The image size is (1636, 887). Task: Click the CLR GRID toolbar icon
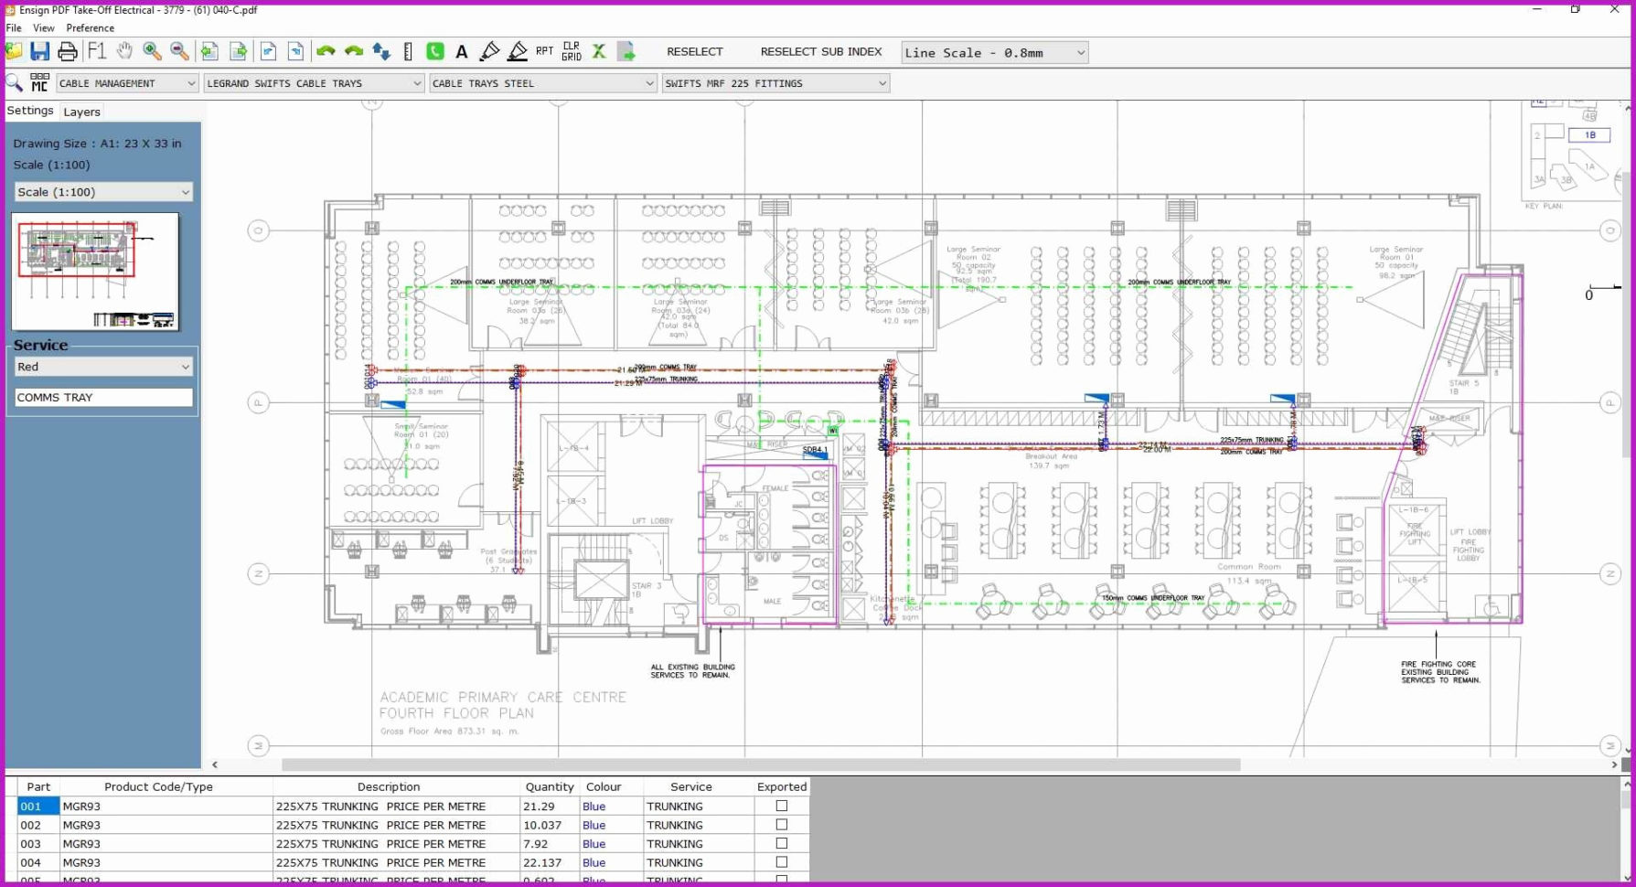coord(572,52)
